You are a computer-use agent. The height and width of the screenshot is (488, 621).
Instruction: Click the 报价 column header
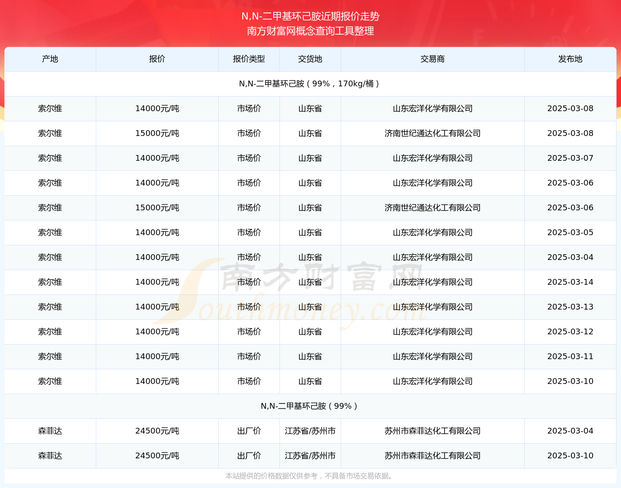[157, 59]
